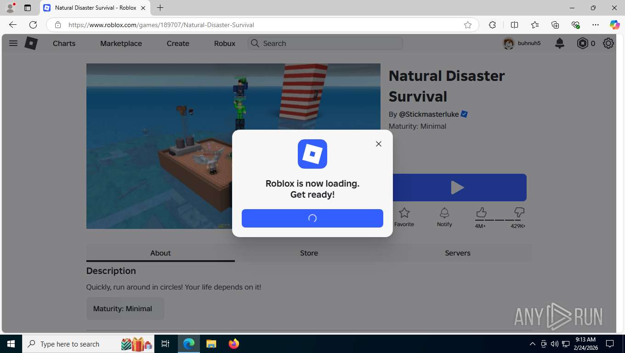The image size is (625, 353).
Task: Go to Marketplace page
Action: 121,43
